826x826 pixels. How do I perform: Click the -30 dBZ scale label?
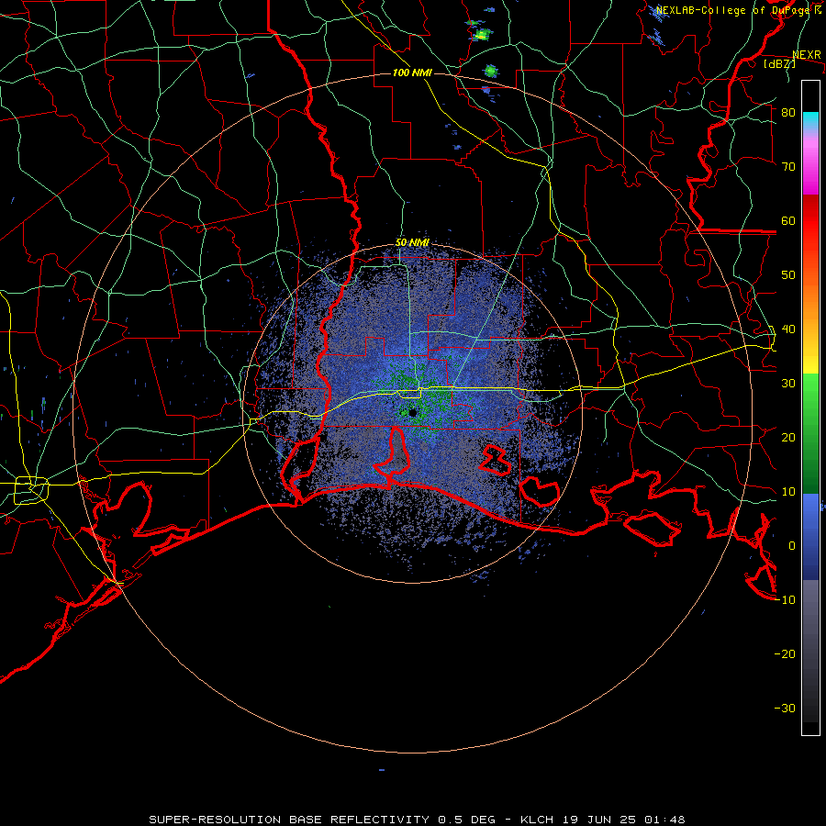coord(785,708)
